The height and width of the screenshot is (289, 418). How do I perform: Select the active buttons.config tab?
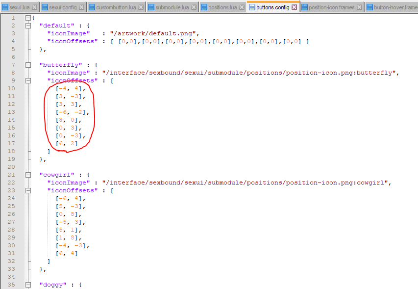point(273,7)
